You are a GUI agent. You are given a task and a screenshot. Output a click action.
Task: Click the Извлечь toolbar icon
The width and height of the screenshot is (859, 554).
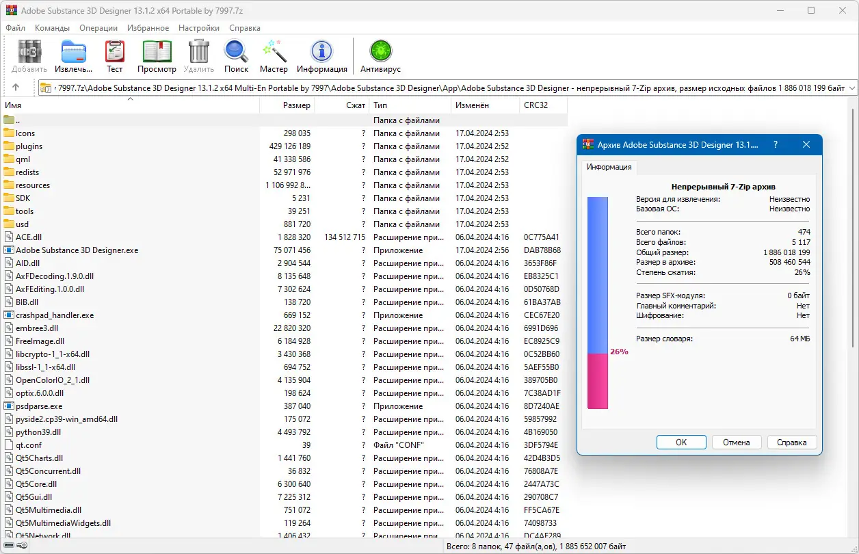coord(74,51)
